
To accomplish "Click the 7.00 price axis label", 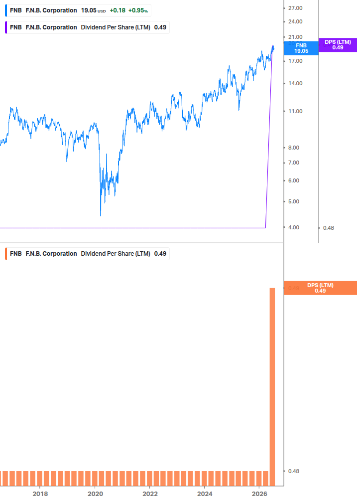I will click(x=294, y=163).
